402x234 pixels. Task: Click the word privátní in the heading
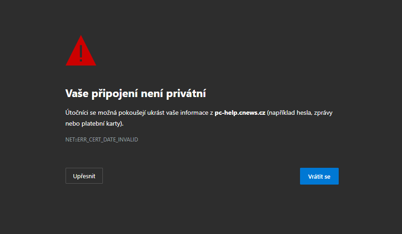point(189,94)
